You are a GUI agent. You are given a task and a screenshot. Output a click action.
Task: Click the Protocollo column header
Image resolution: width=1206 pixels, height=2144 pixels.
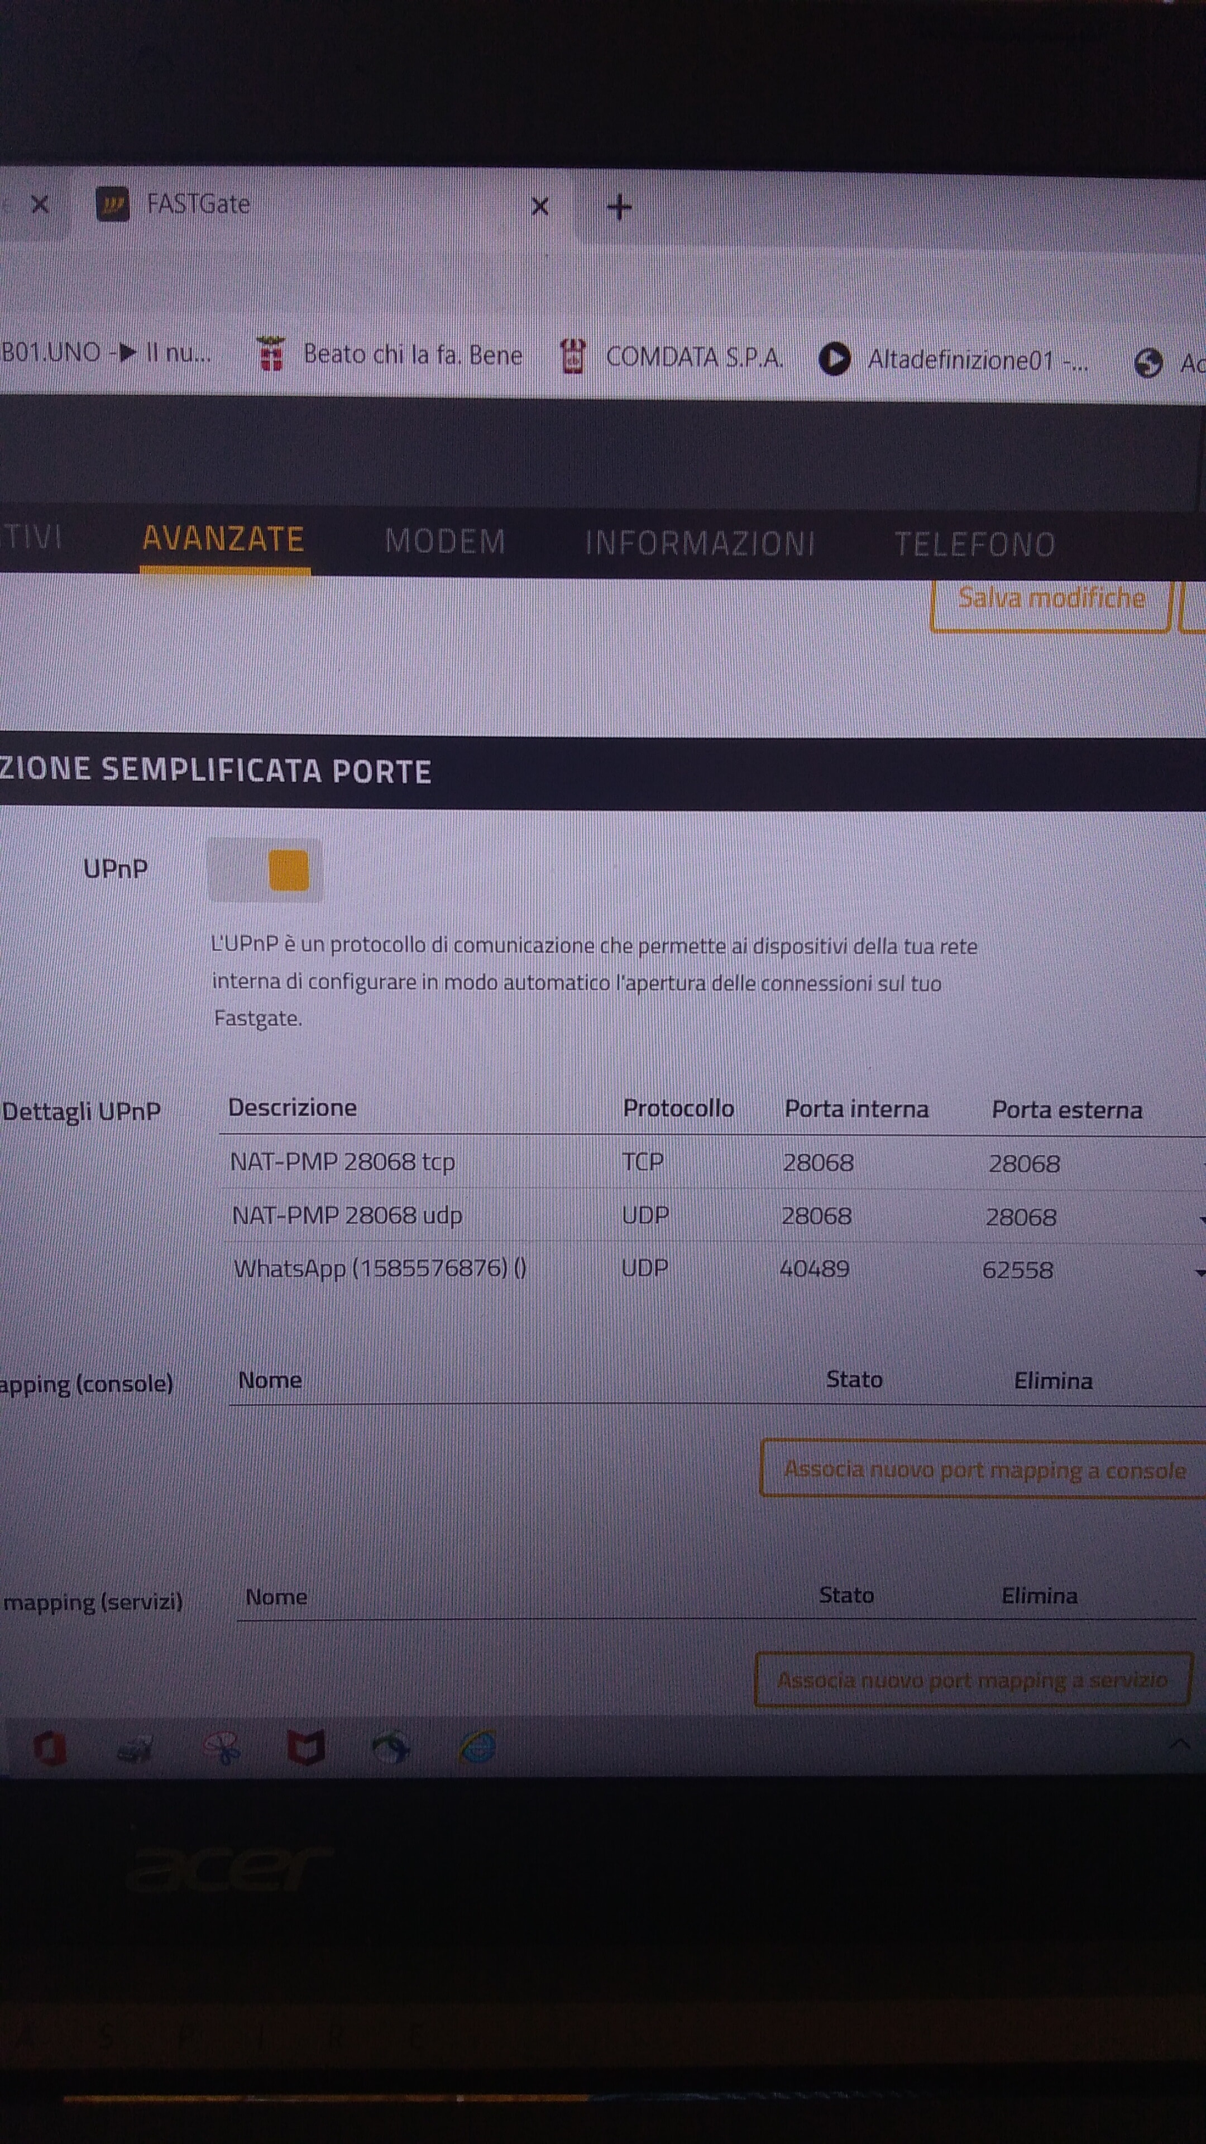(678, 1109)
